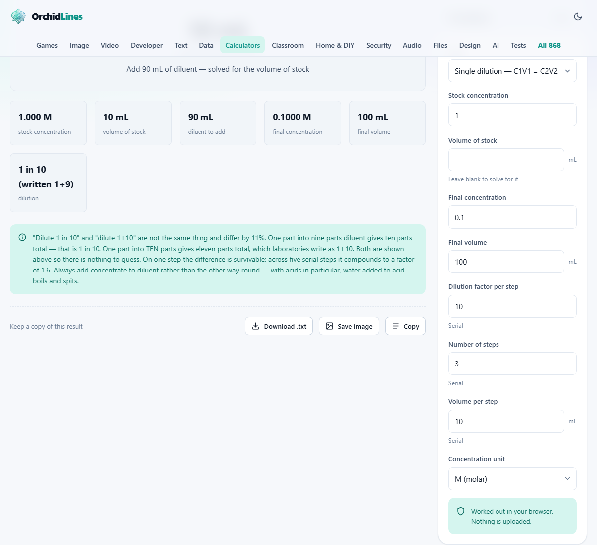
Task: Click the lines icon on Copy button
Action: point(396,326)
